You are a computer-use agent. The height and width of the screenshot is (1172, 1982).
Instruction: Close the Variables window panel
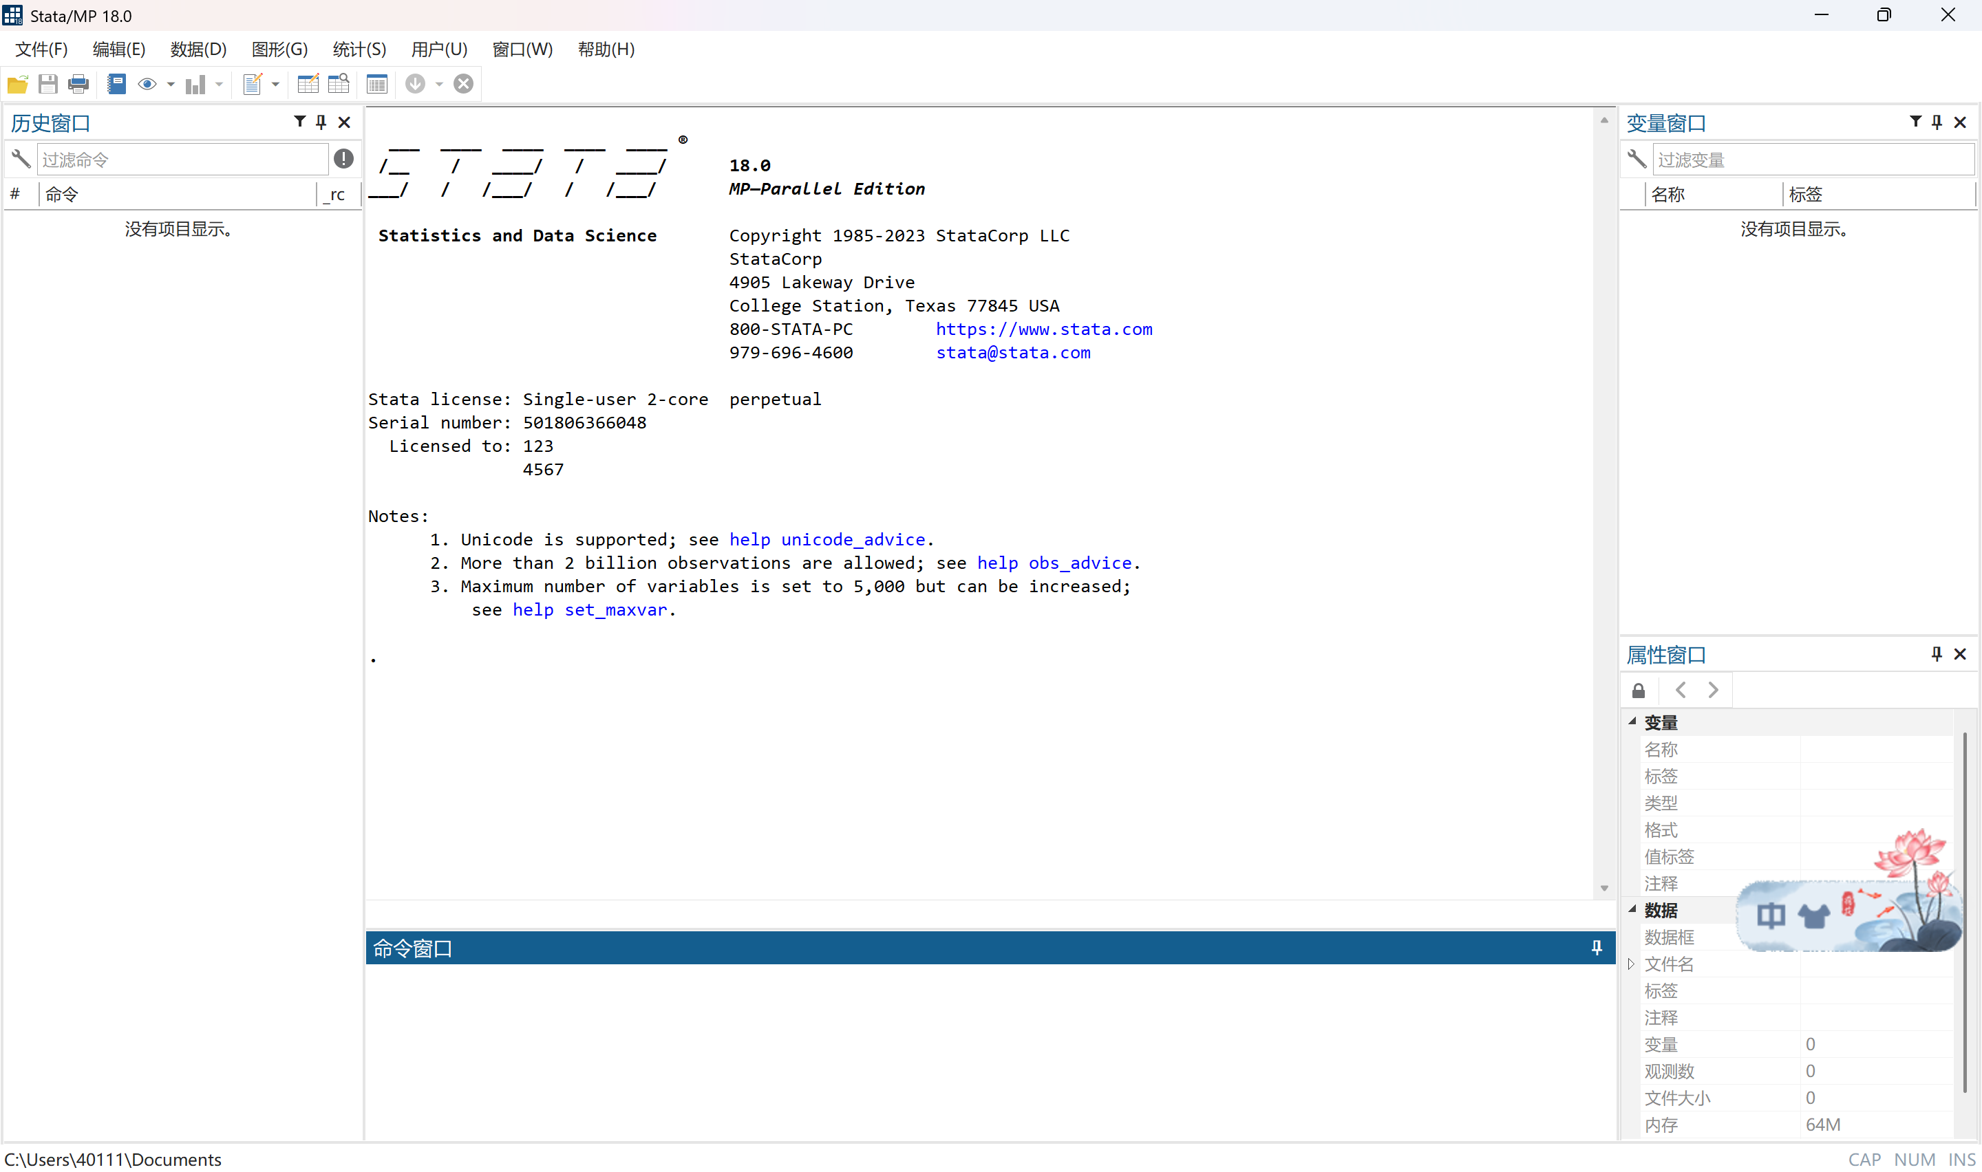(x=1960, y=122)
